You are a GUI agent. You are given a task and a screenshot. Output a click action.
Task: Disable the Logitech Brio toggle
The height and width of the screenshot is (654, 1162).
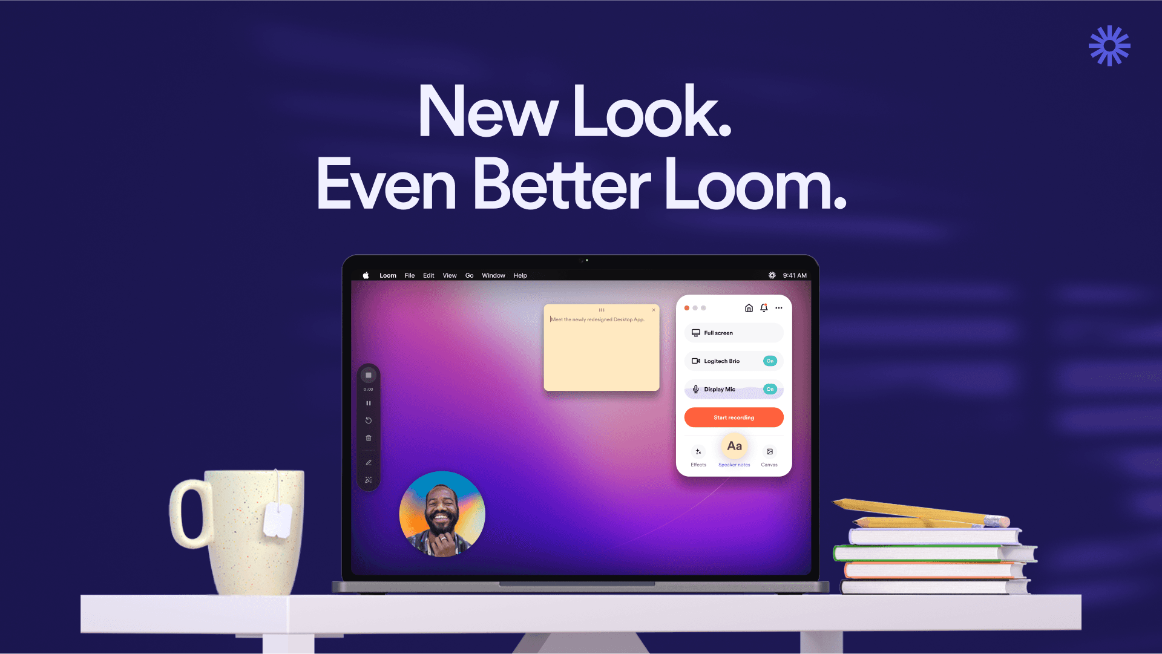pos(769,361)
